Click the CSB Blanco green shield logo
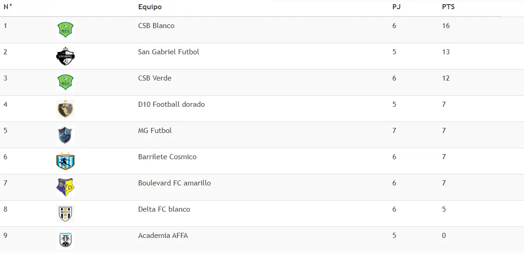Image resolution: width=524 pixels, height=254 pixels. tap(65, 30)
